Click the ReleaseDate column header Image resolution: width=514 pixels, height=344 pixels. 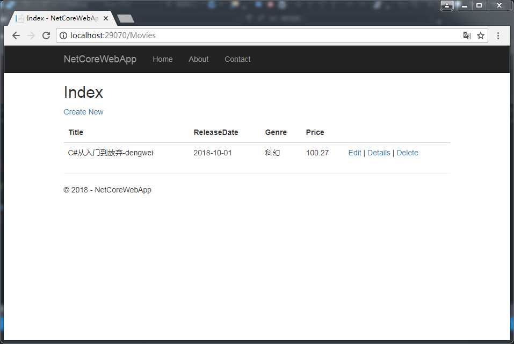pos(216,132)
